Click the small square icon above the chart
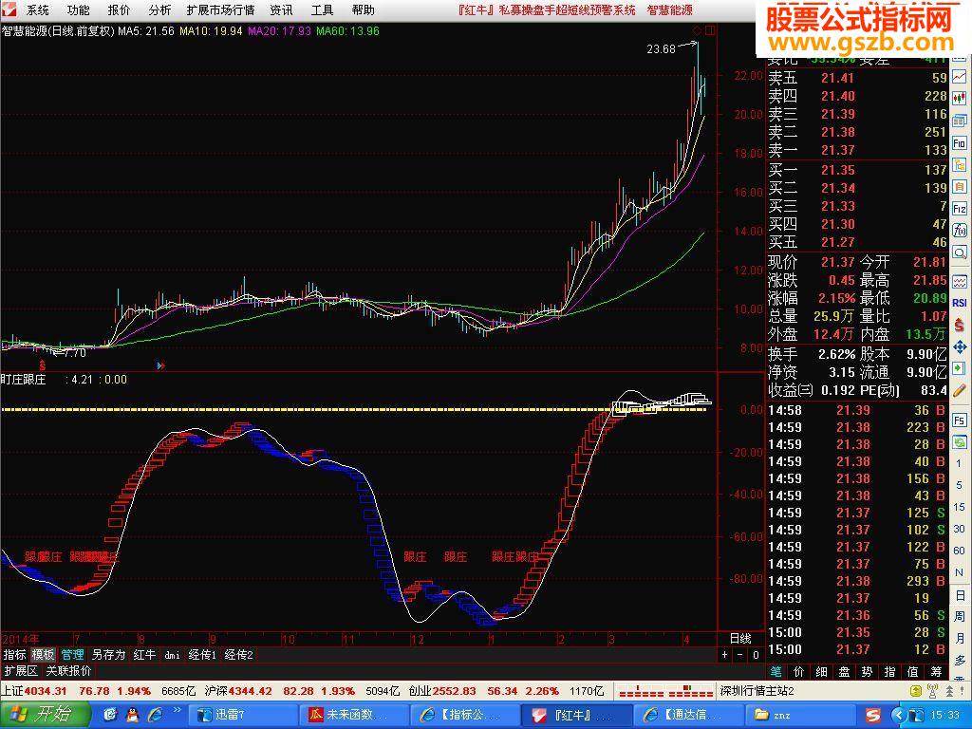This screenshot has width=972, height=729. coord(710,29)
